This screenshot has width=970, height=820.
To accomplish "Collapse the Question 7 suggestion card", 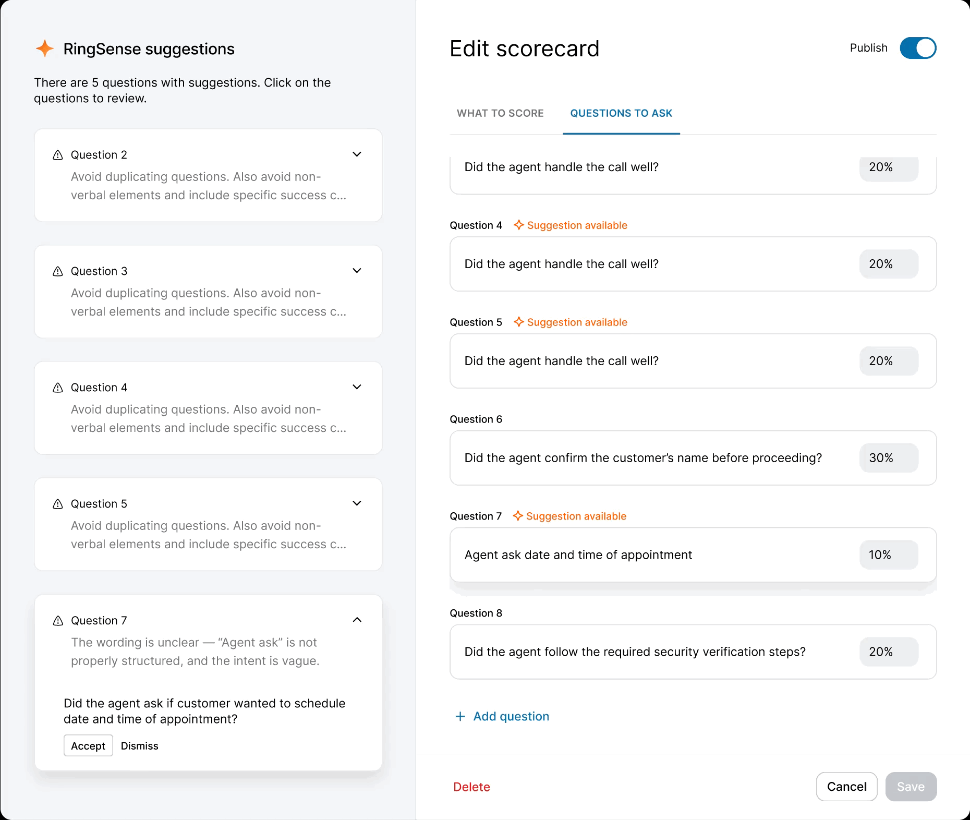I will 357,620.
